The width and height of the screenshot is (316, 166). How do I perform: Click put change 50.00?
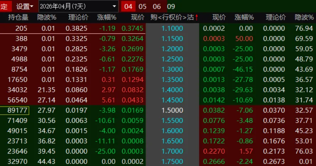click(244, 38)
